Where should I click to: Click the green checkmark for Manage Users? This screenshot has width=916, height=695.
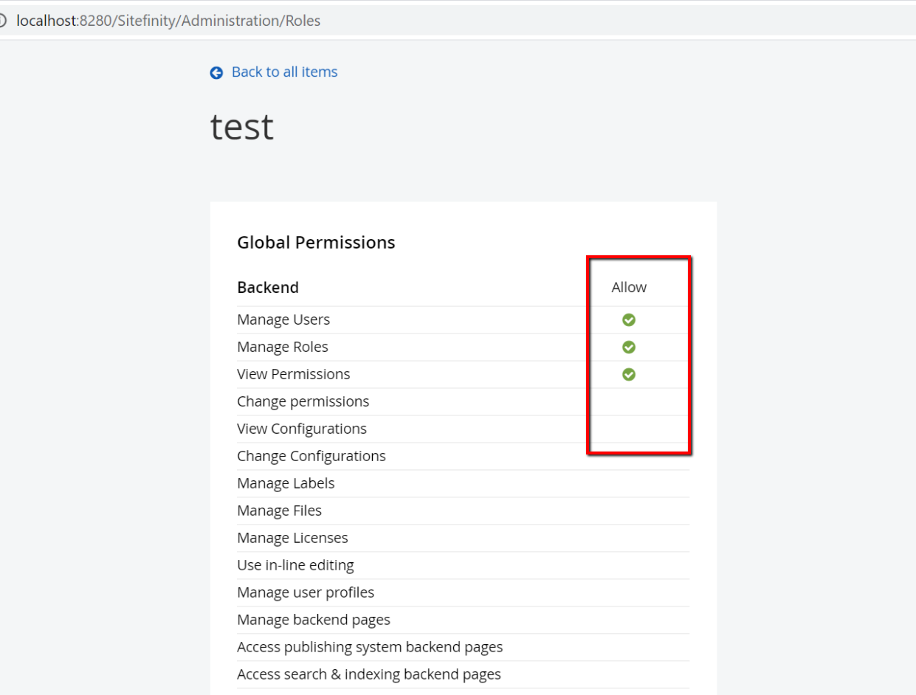click(x=629, y=319)
